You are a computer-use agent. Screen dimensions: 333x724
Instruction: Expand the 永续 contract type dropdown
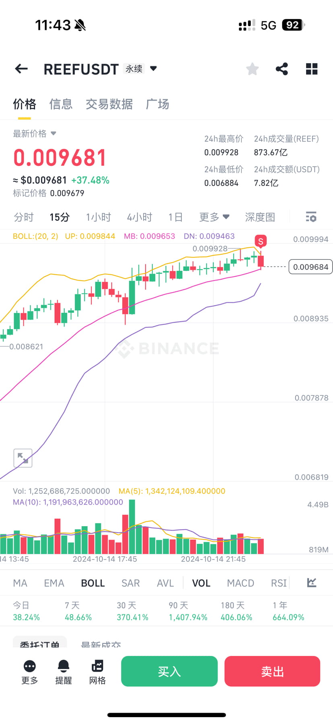pyautogui.click(x=153, y=69)
